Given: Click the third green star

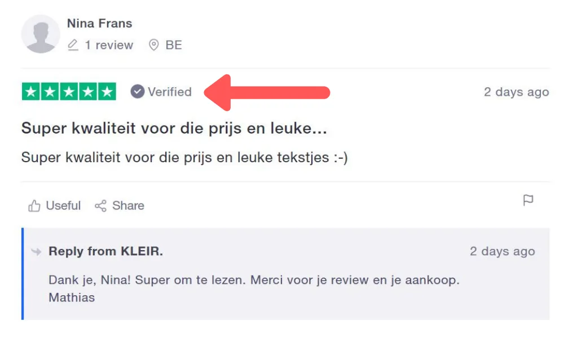Looking at the screenshot, I should pos(69,92).
